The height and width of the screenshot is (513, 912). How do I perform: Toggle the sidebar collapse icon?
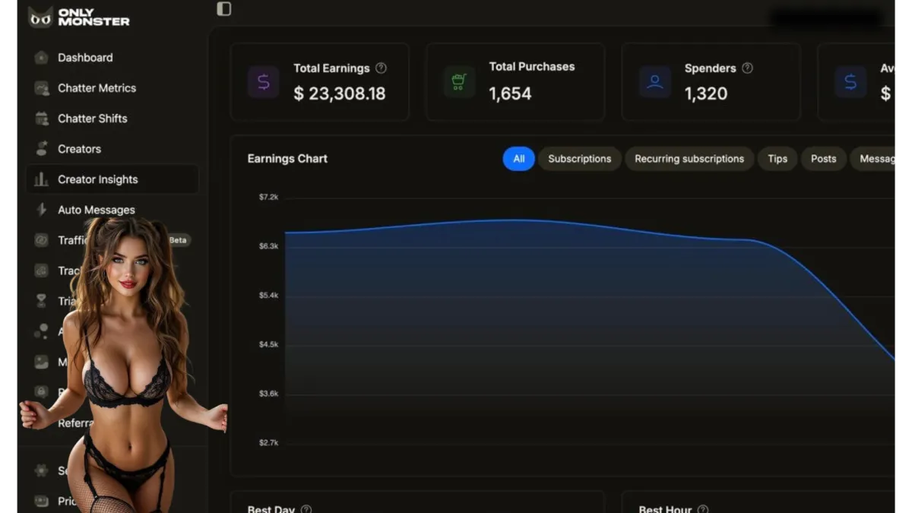(223, 9)
